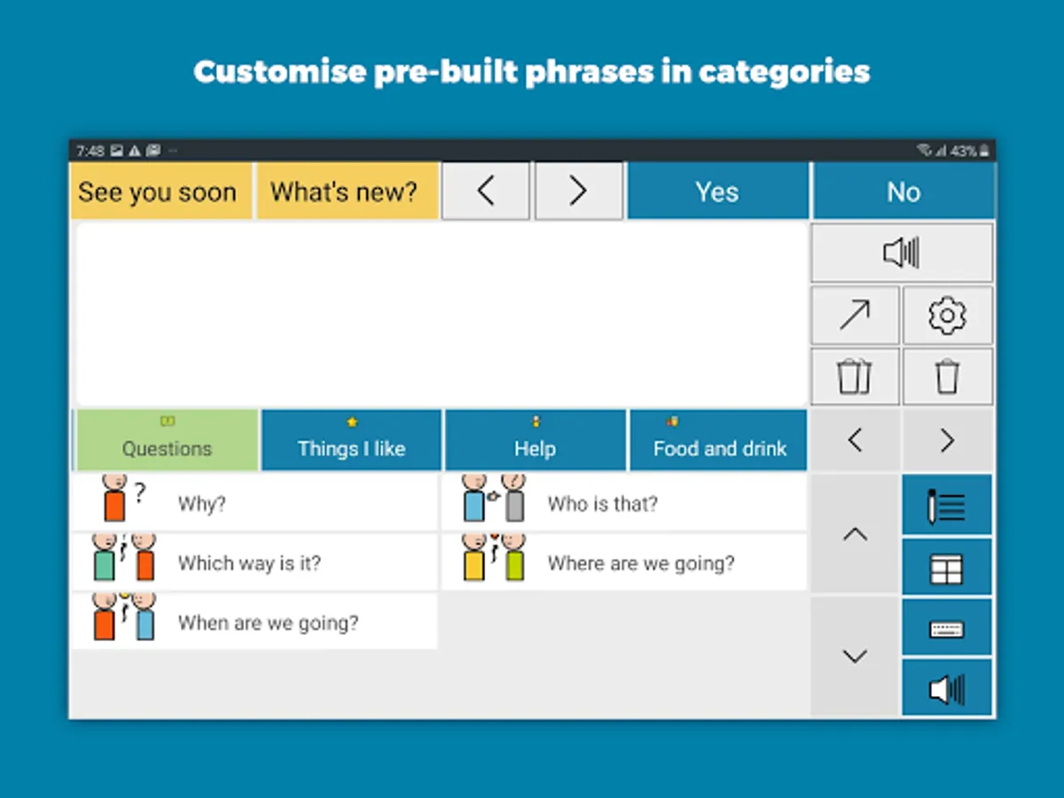Open settings via the gear icon
1064x798 pixels.
pos(947,315)
